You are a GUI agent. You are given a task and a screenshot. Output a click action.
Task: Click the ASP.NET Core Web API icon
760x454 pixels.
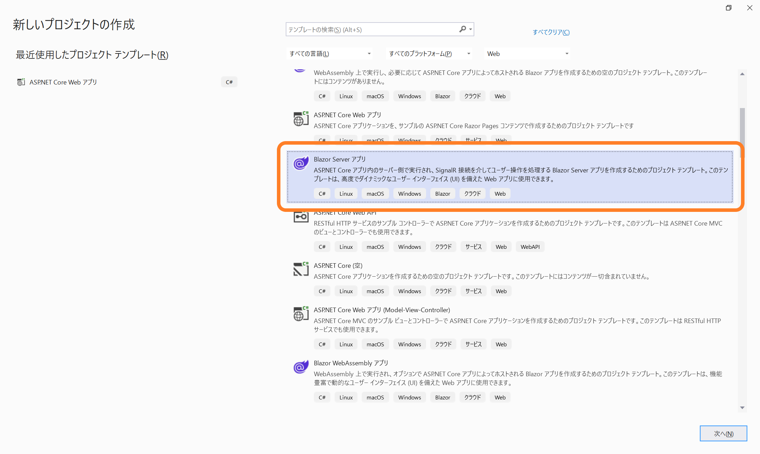tap(301, 216)
